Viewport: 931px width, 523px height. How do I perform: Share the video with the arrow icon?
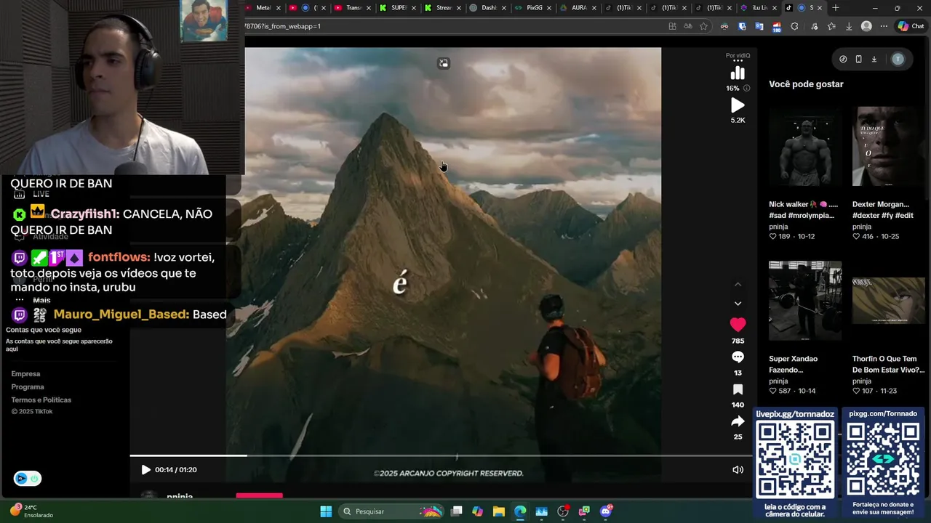pyautogui.click(x=738, y=421)
